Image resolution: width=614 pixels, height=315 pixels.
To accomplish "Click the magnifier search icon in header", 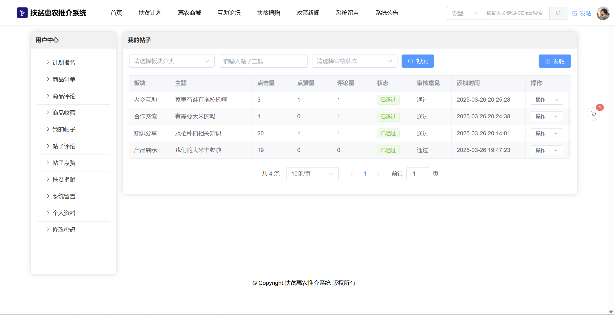I will tap(558, 13).
